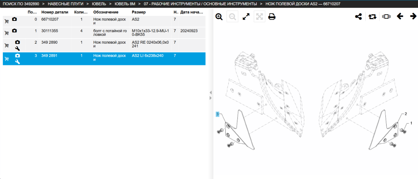Open photo for part 66710207
The image size is (418, 179).
(x=14, y=20)
